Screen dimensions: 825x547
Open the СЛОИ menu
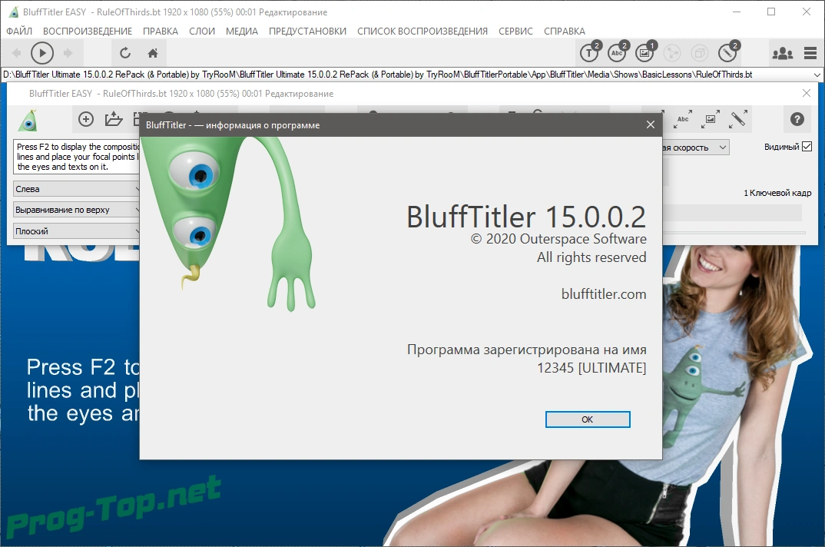(x=202, y=31)
